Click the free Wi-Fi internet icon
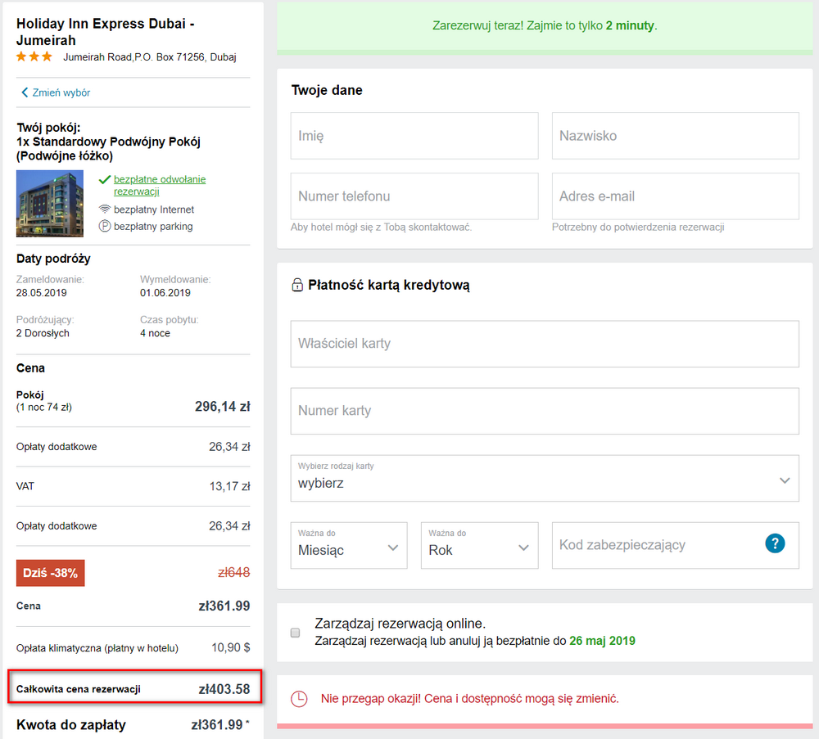 coord(105,210)
